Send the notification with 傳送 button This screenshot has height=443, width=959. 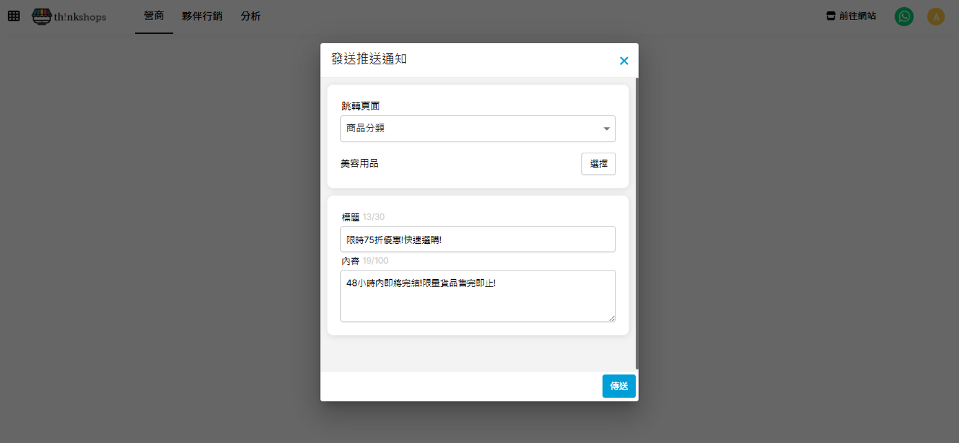pyautogui.click(x=618, y=386)
